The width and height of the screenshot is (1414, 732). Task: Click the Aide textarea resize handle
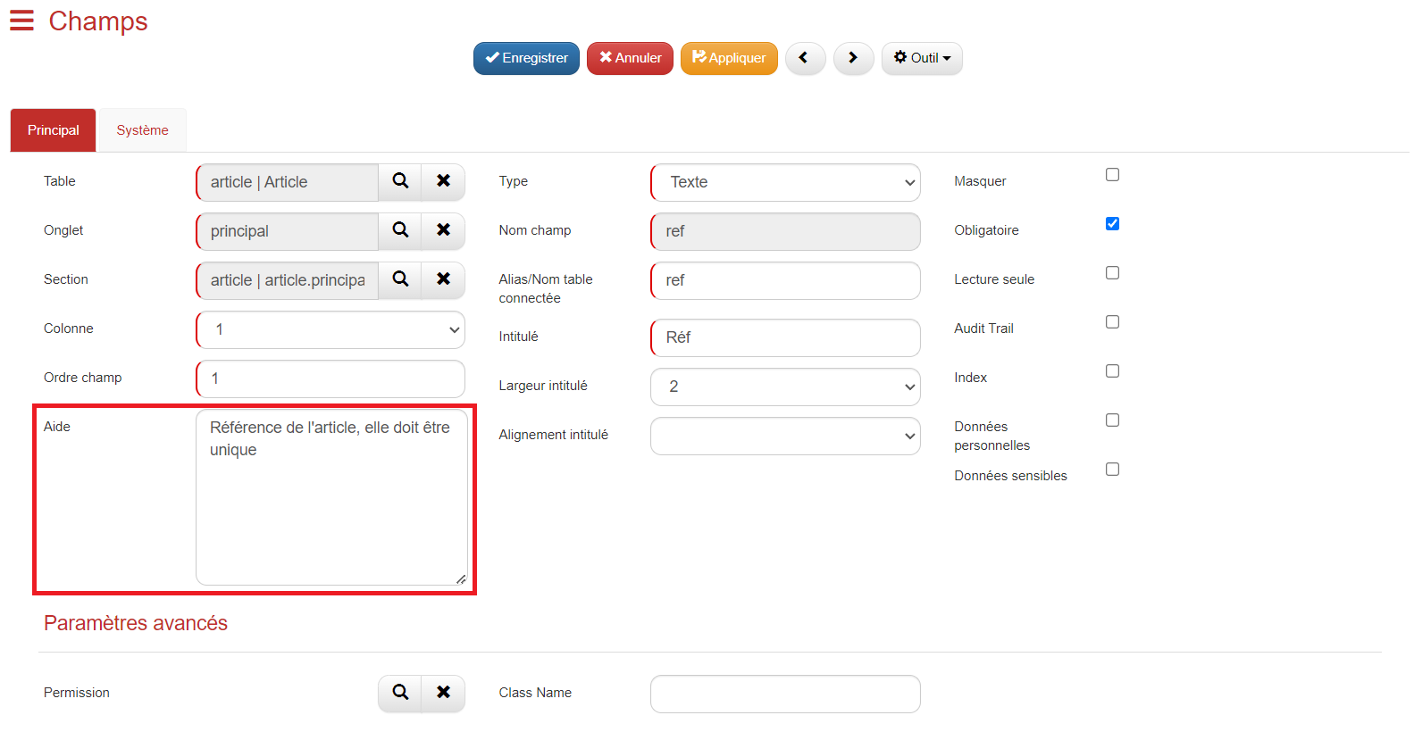click(461, 579)
